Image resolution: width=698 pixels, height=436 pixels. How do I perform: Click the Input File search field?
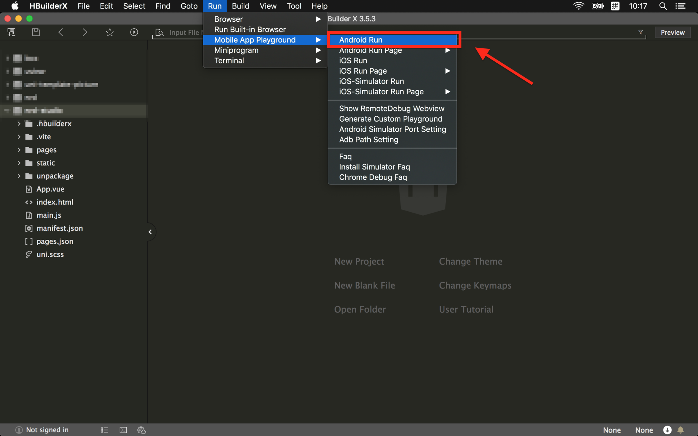point(184,32)
